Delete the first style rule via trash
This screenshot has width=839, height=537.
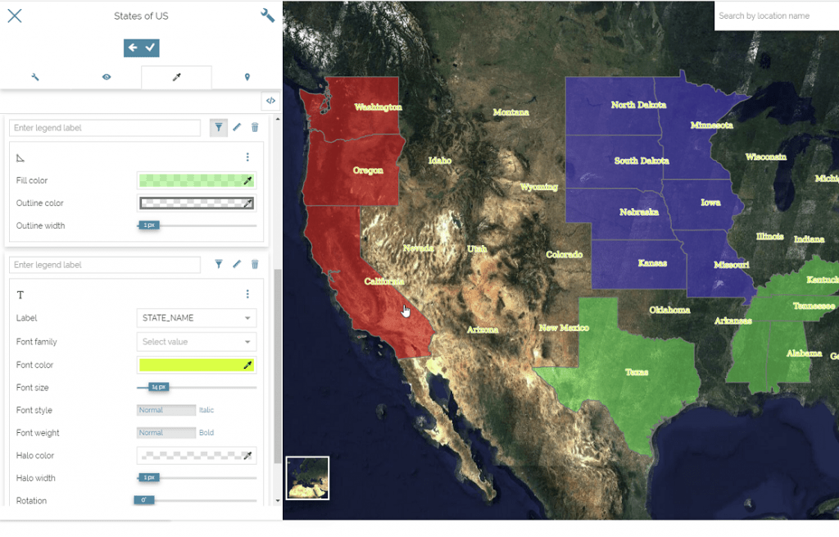pyautogui.click(x=255, y=128)
